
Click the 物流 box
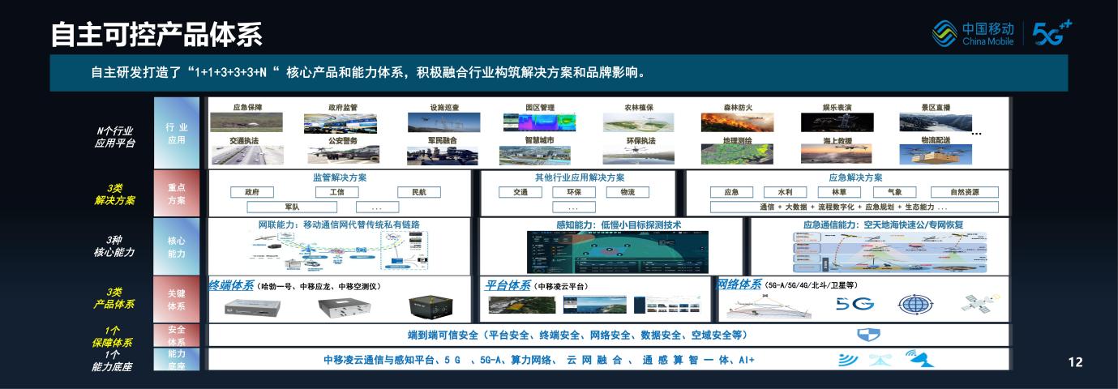[628, 192]
